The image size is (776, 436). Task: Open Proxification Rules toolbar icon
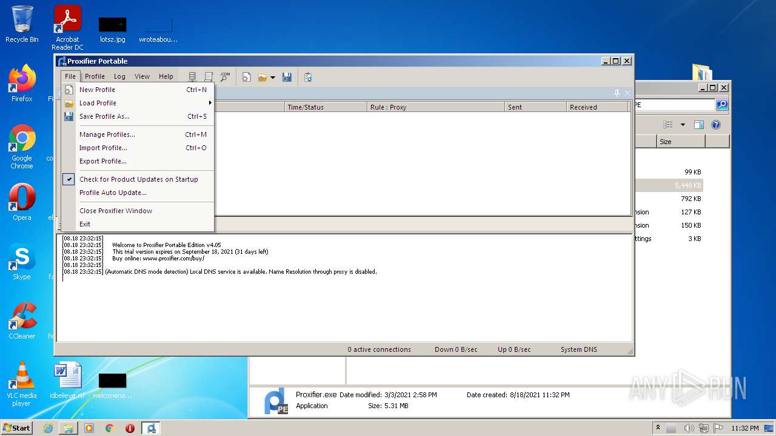[209, 77]
